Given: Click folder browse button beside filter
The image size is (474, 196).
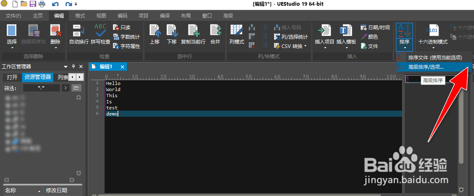Looking at the screenshot, I should click(76, 88).
